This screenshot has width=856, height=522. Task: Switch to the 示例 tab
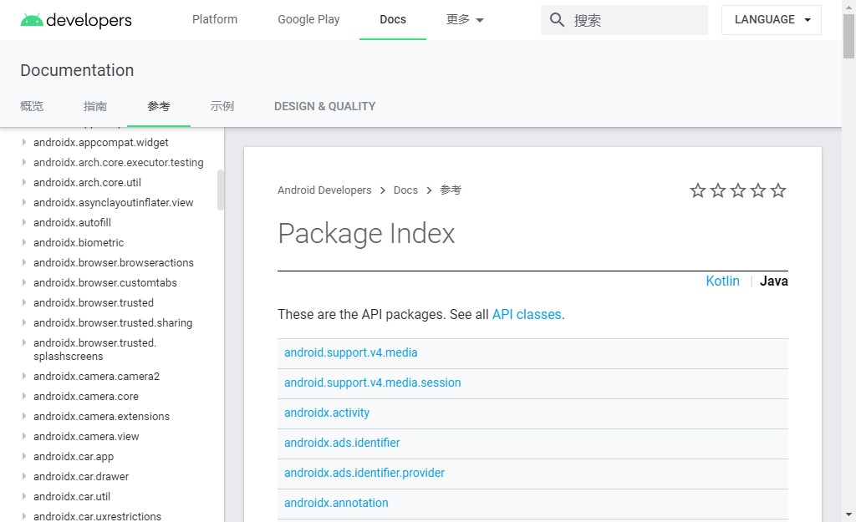point(222,106)
